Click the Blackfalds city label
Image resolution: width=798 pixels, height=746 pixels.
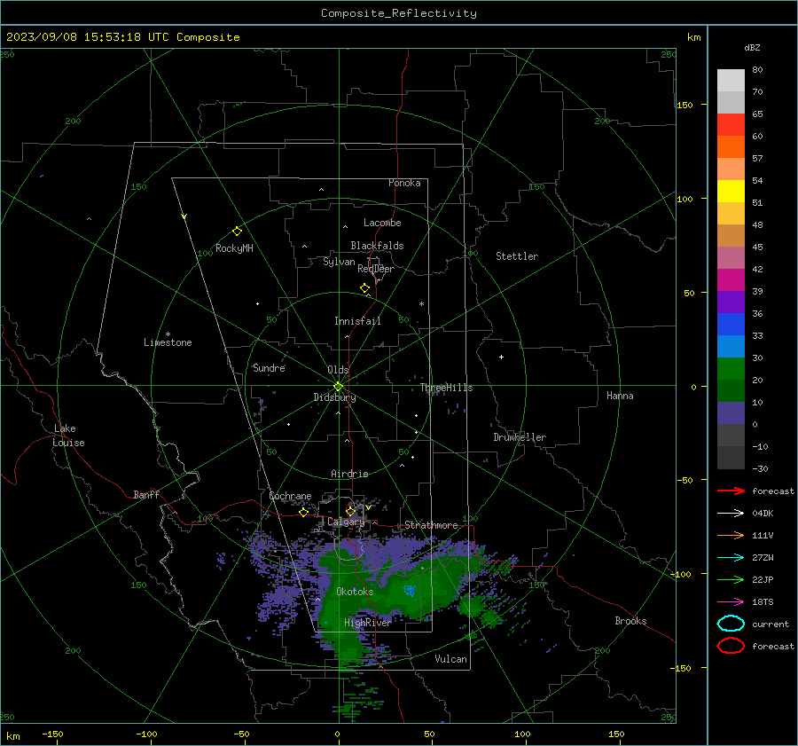point(377,246)
